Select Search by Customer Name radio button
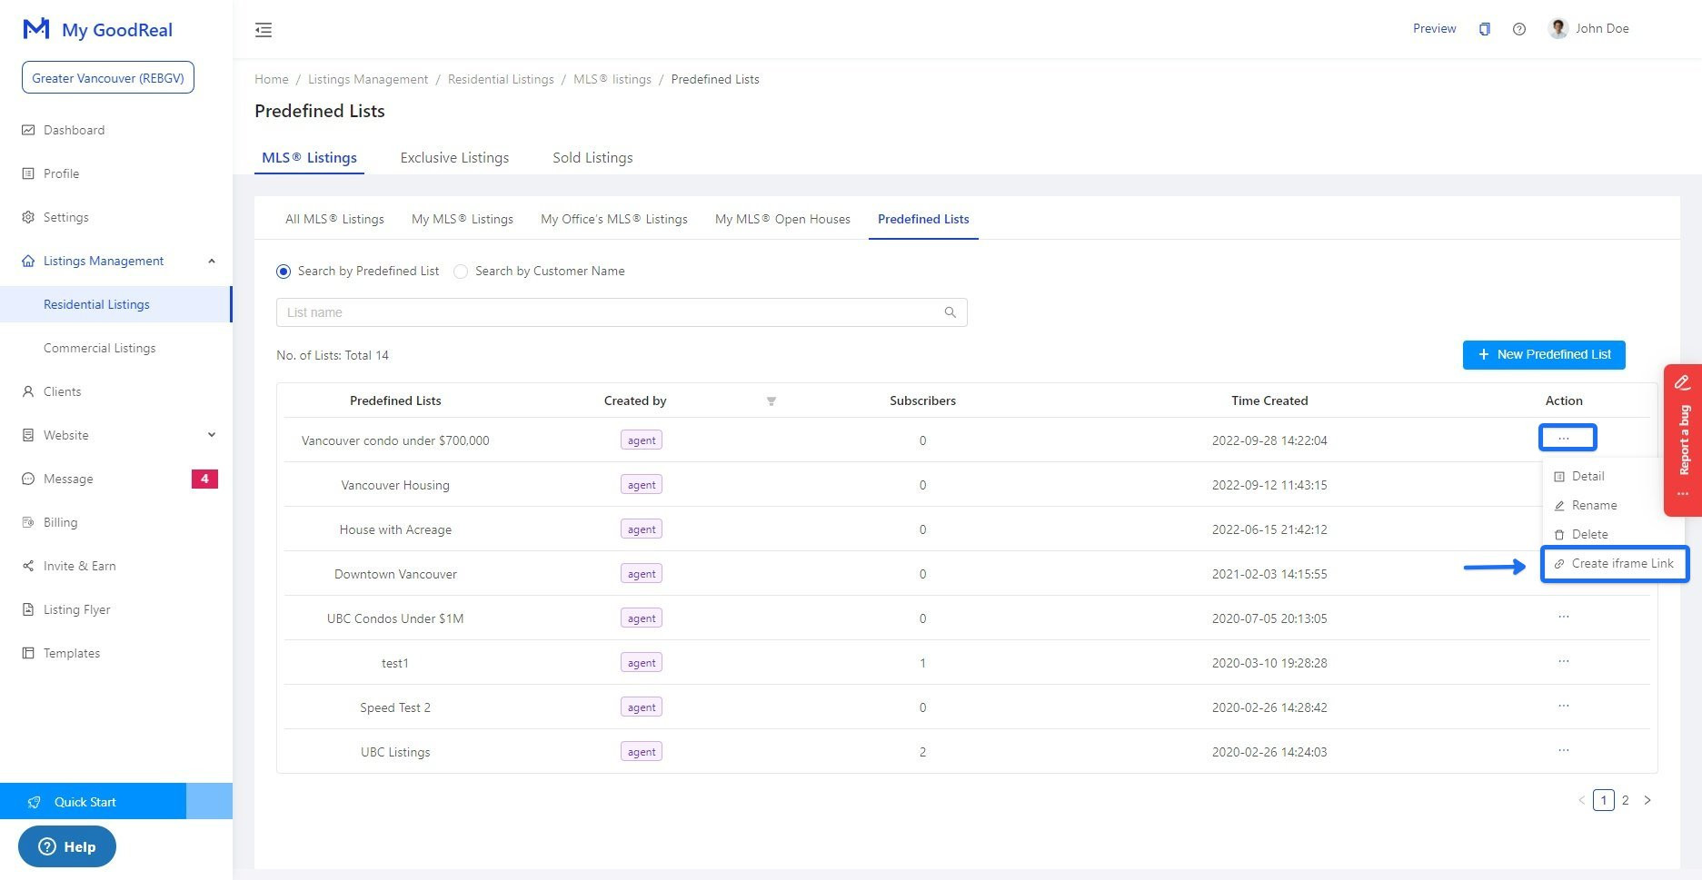The image size is (1702, 880). tap(461, 271)
